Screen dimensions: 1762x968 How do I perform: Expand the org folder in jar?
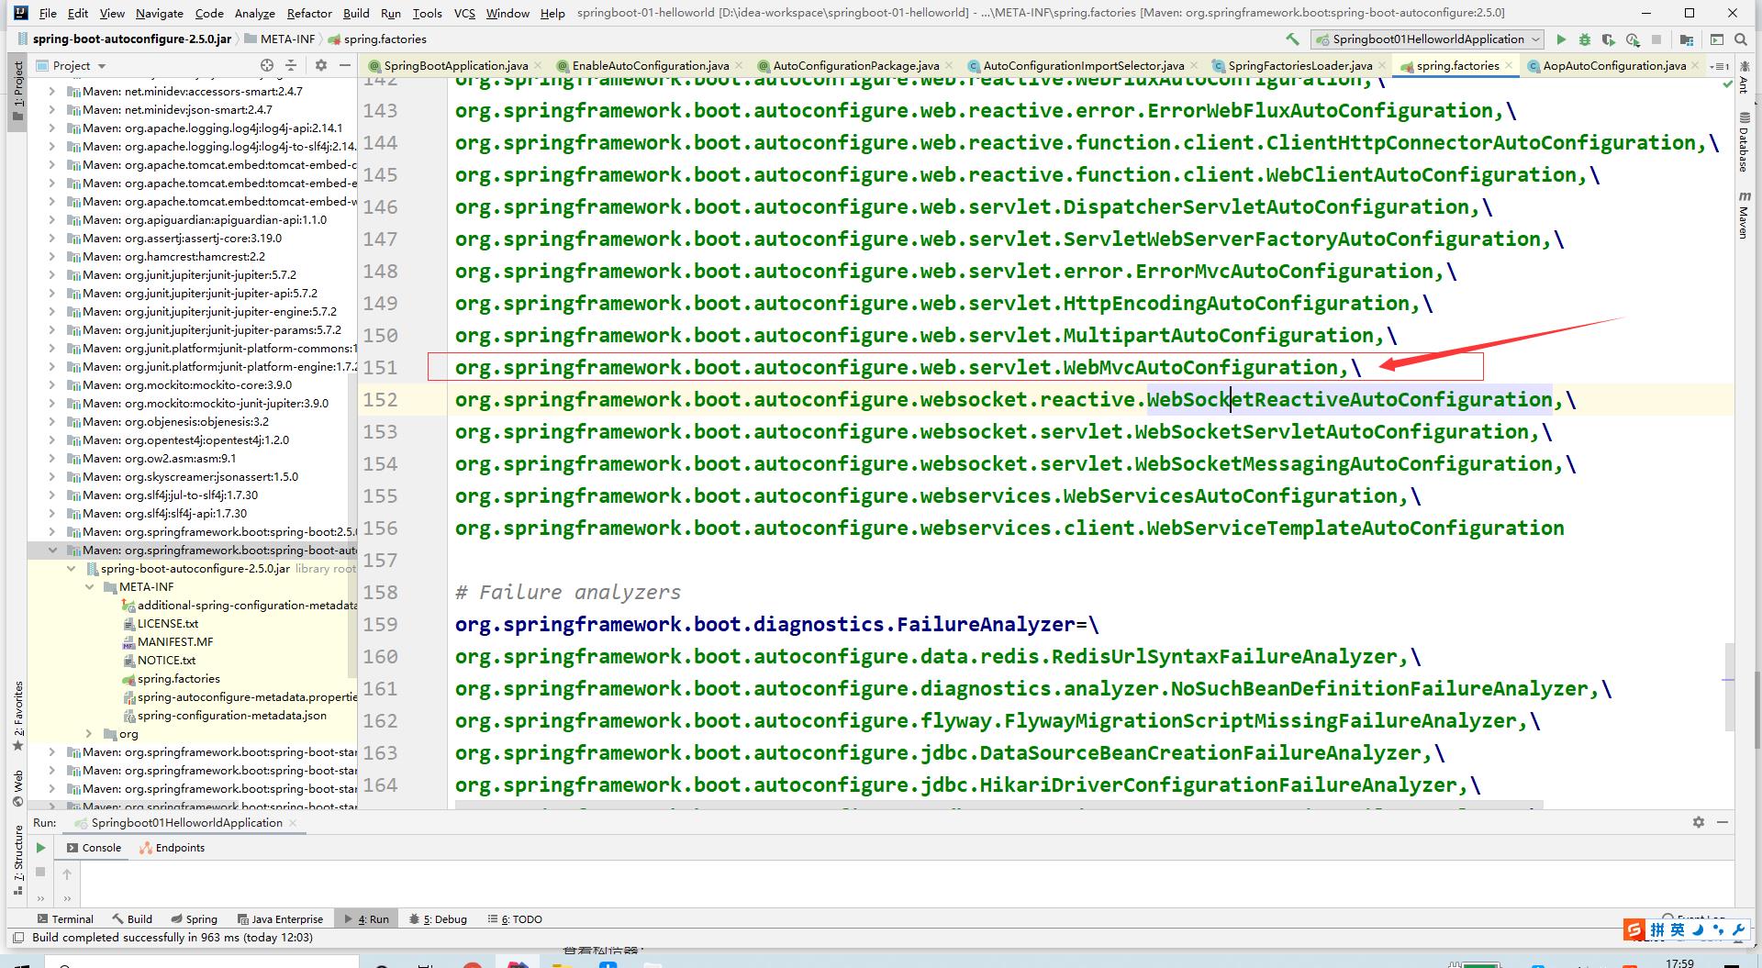[89, 734]
